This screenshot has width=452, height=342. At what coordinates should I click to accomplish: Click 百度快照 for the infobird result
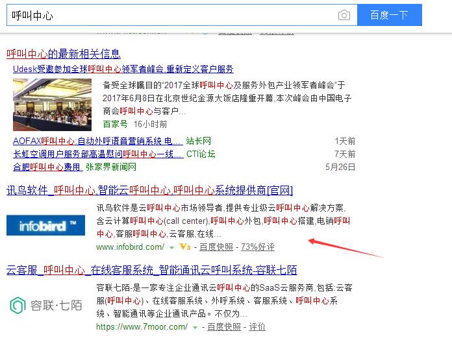coord(216,247)
